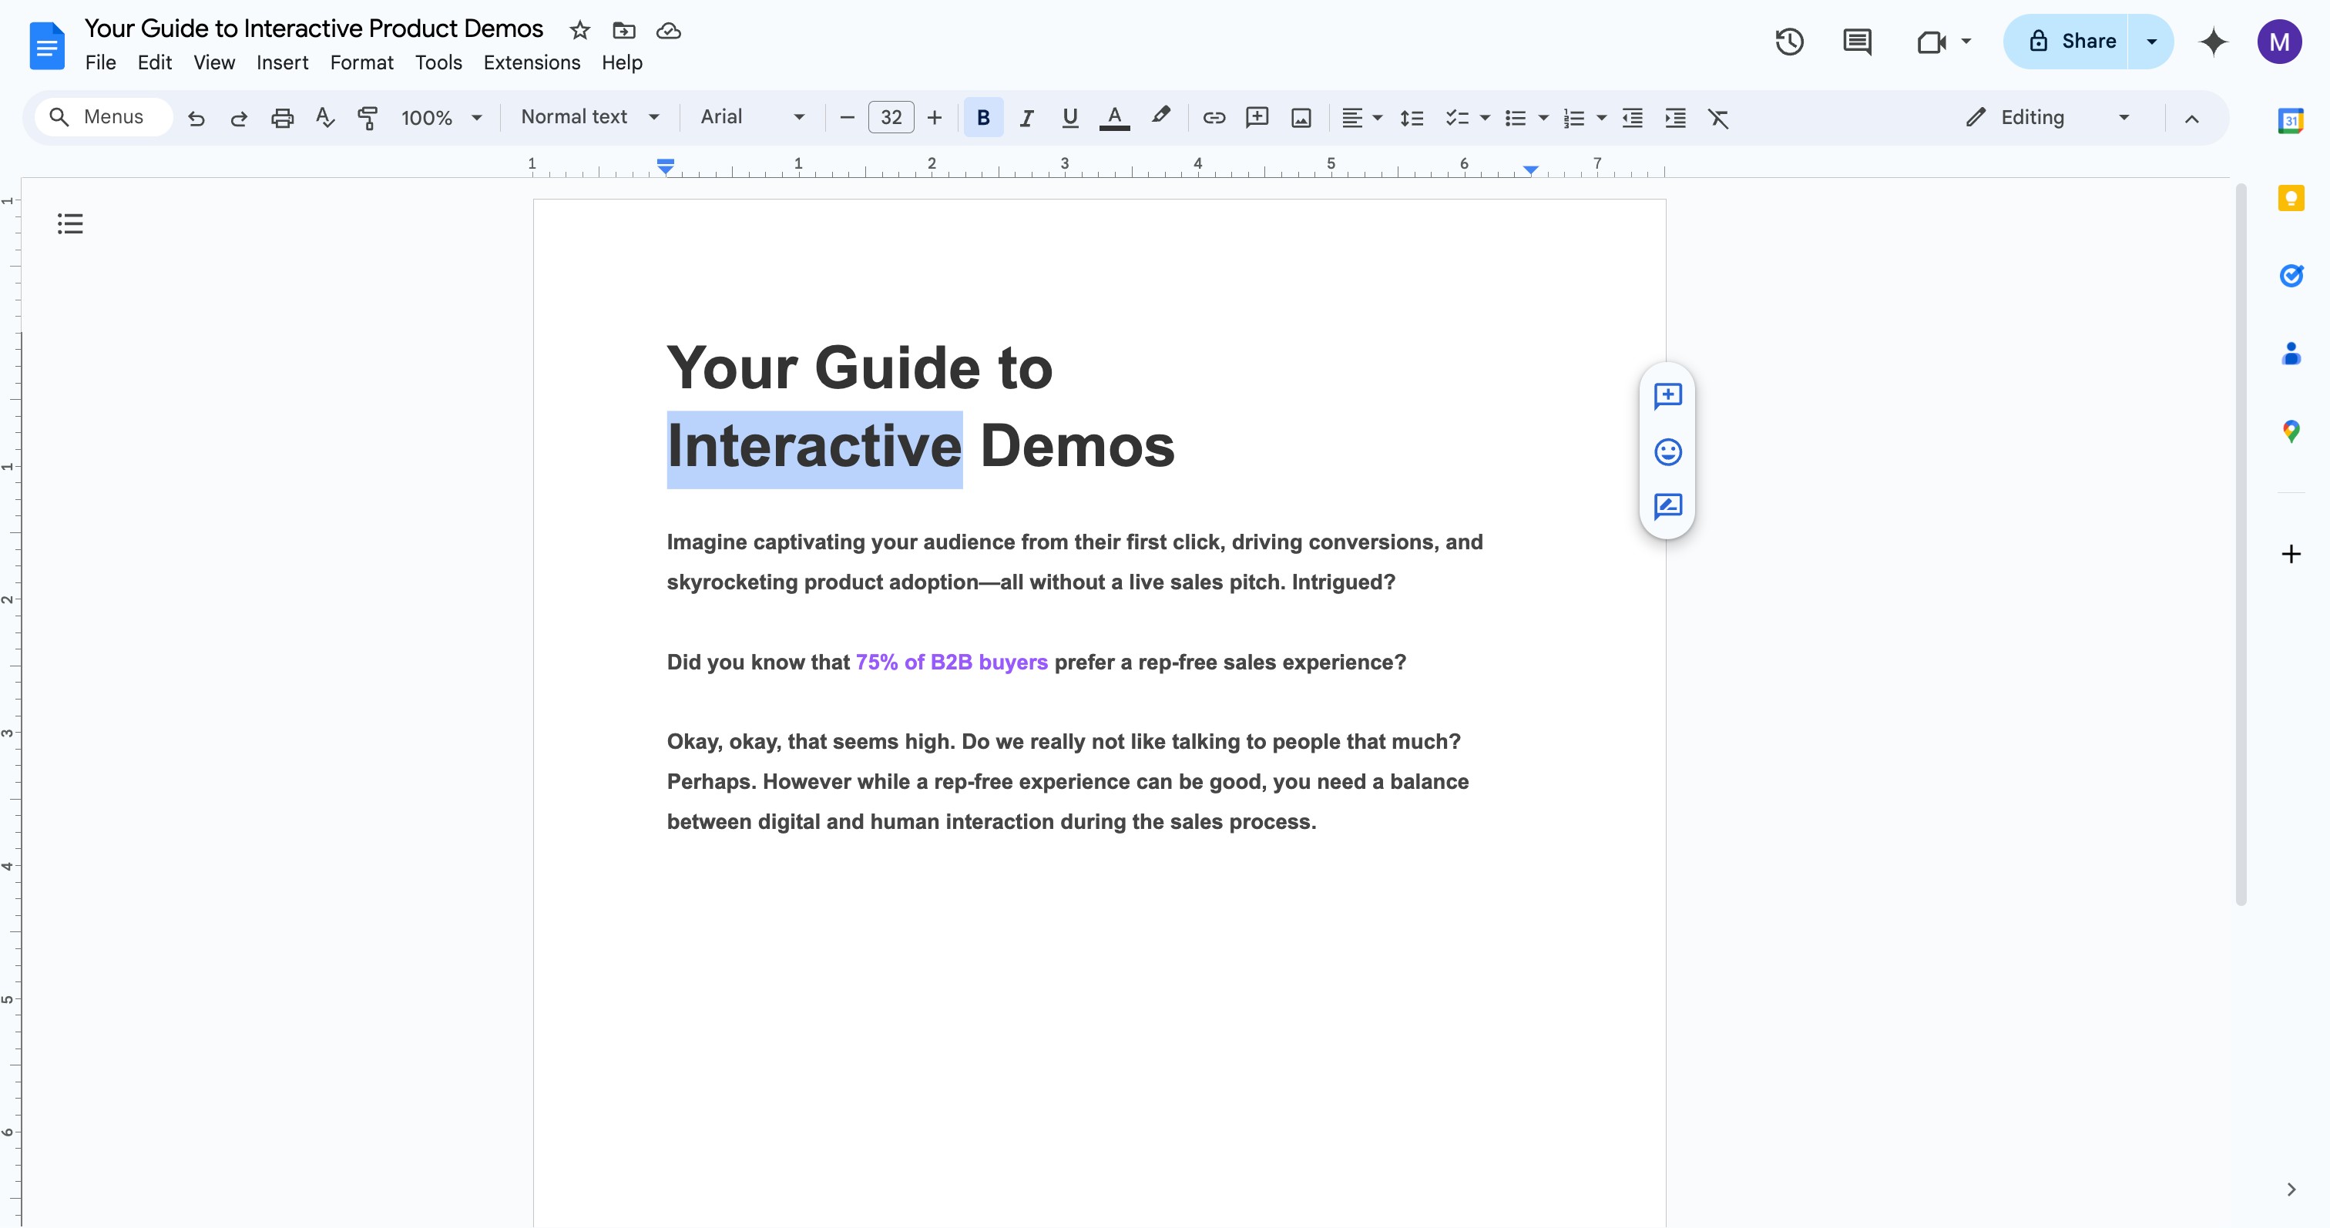Click the Redo icon
Image resolution: width=2330 pixels, height=1228 pixels.
point(239,118)
